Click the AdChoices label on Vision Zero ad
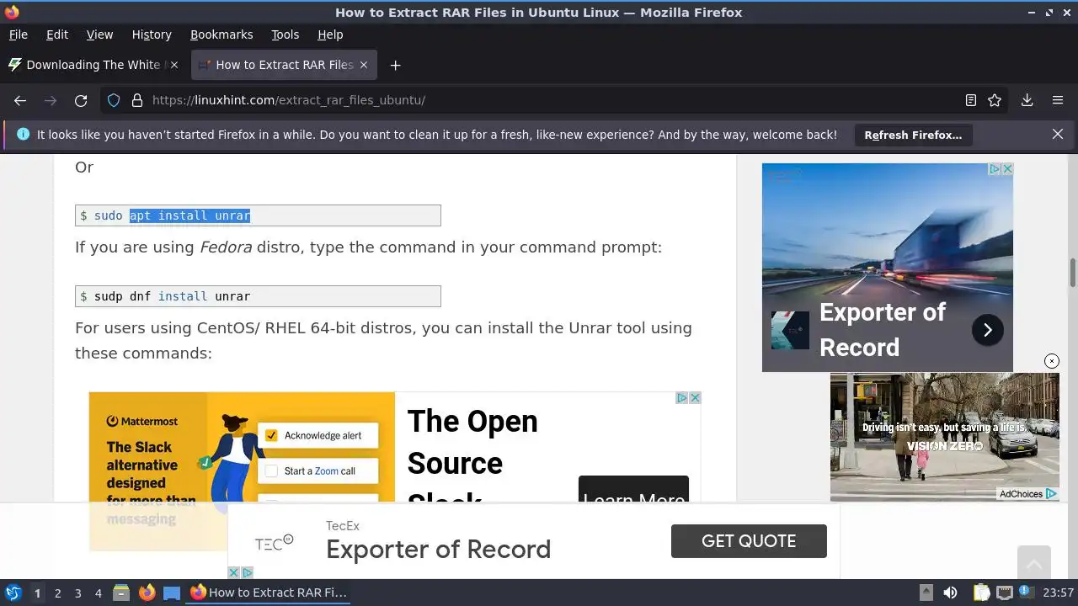Screen dimensions: 1078x606 click(1027, 494)
